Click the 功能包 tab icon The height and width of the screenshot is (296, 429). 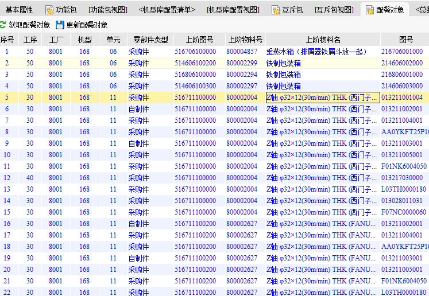click(x=49, y=10)
